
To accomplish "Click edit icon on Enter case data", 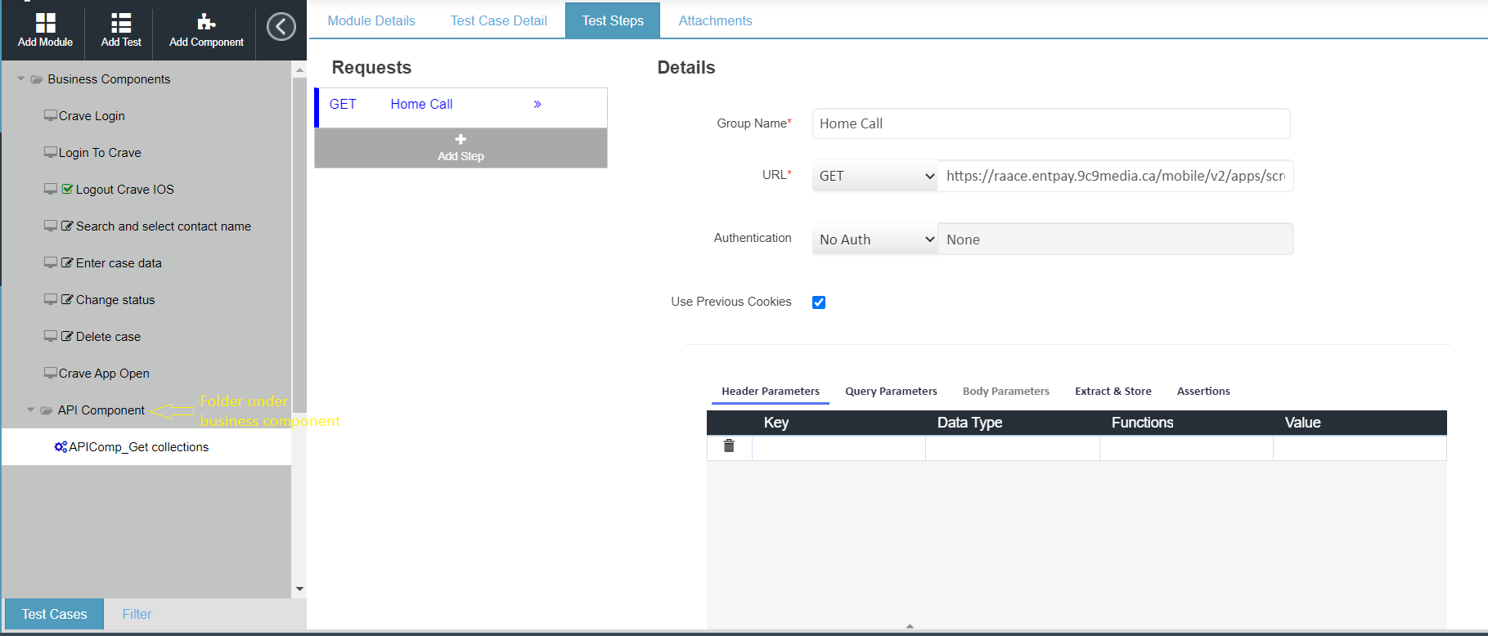I will tap(67, 262).
